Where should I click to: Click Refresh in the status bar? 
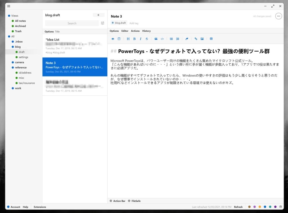238,207
